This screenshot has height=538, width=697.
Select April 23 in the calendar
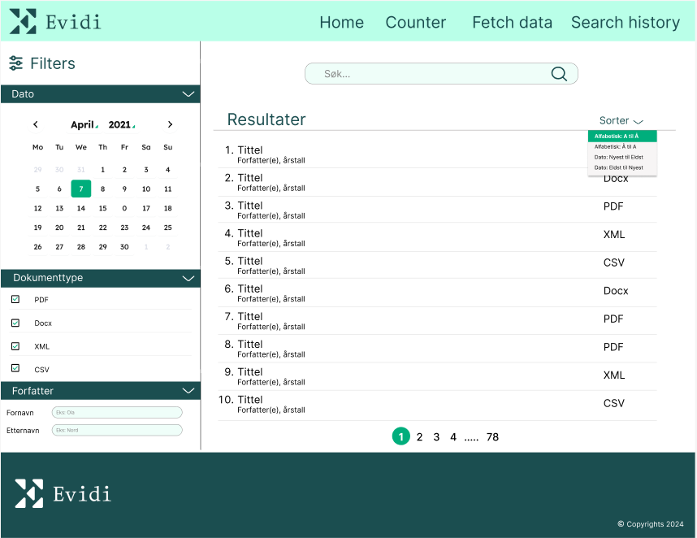[x=124, y=228]
